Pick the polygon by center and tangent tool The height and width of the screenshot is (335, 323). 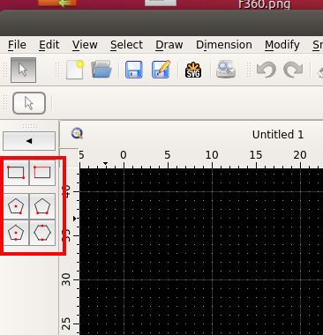(x=16, y=233)
